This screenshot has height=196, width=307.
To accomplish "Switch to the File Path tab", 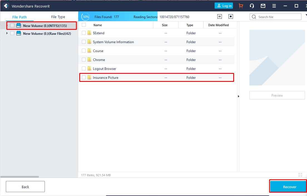I will tap(19, 17).
